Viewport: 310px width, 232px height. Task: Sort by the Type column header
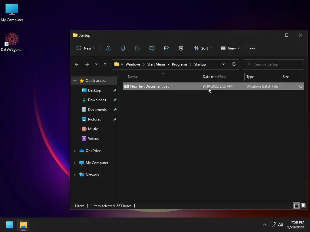(x=250, y=77)
